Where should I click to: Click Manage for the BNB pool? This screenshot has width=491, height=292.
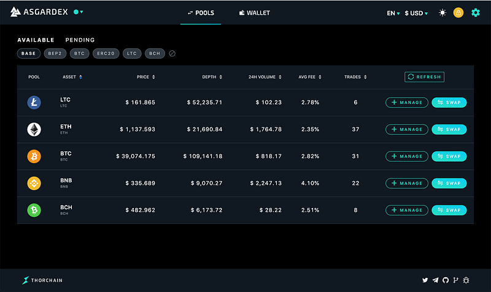tap(407, 183)
